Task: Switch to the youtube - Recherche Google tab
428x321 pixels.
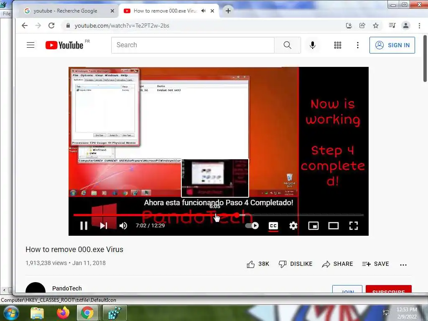Action: pos(65,11)
